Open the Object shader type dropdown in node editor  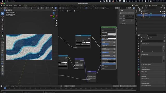pyautogui.click(x=66, y=8)
